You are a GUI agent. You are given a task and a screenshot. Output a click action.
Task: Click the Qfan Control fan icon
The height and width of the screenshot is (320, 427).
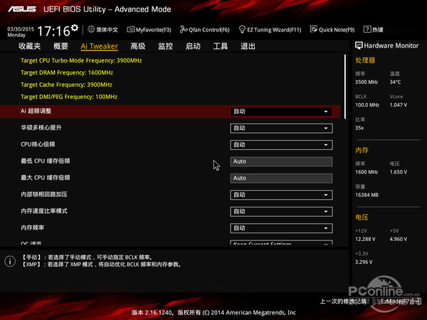(x=184, y=29)
